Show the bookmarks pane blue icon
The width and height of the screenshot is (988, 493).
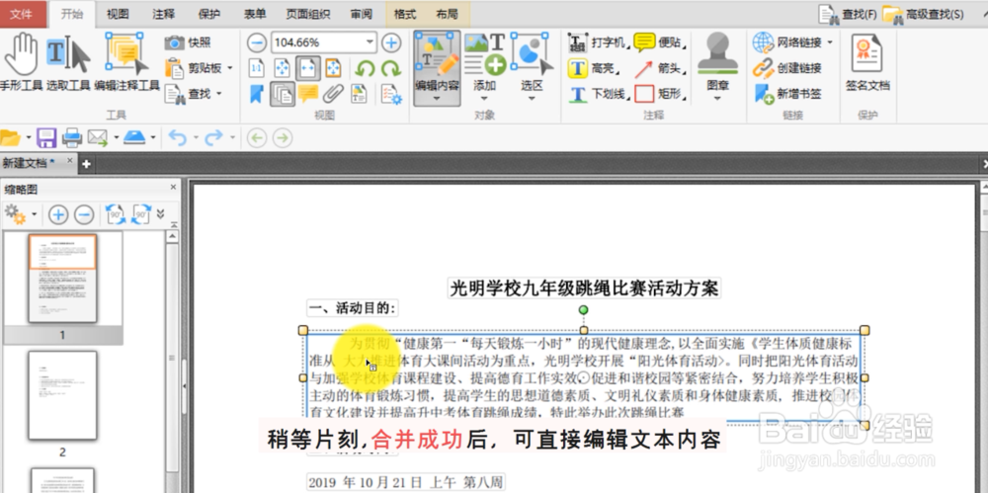click(x=257, y=94)
